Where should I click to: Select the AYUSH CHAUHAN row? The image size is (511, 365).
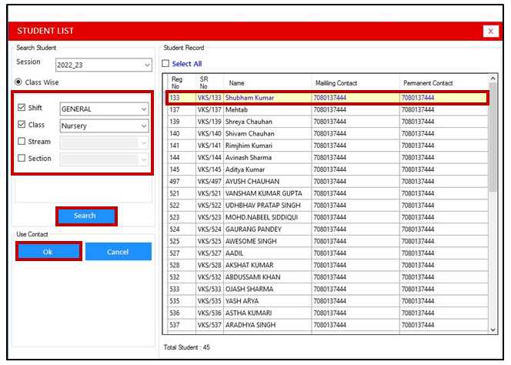328,182
